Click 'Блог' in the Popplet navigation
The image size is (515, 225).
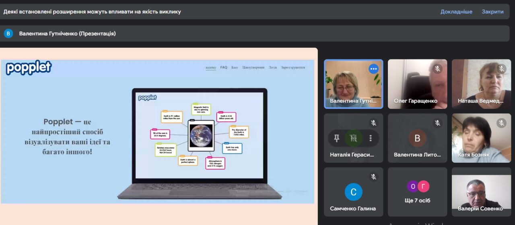[x=235, y=67]
